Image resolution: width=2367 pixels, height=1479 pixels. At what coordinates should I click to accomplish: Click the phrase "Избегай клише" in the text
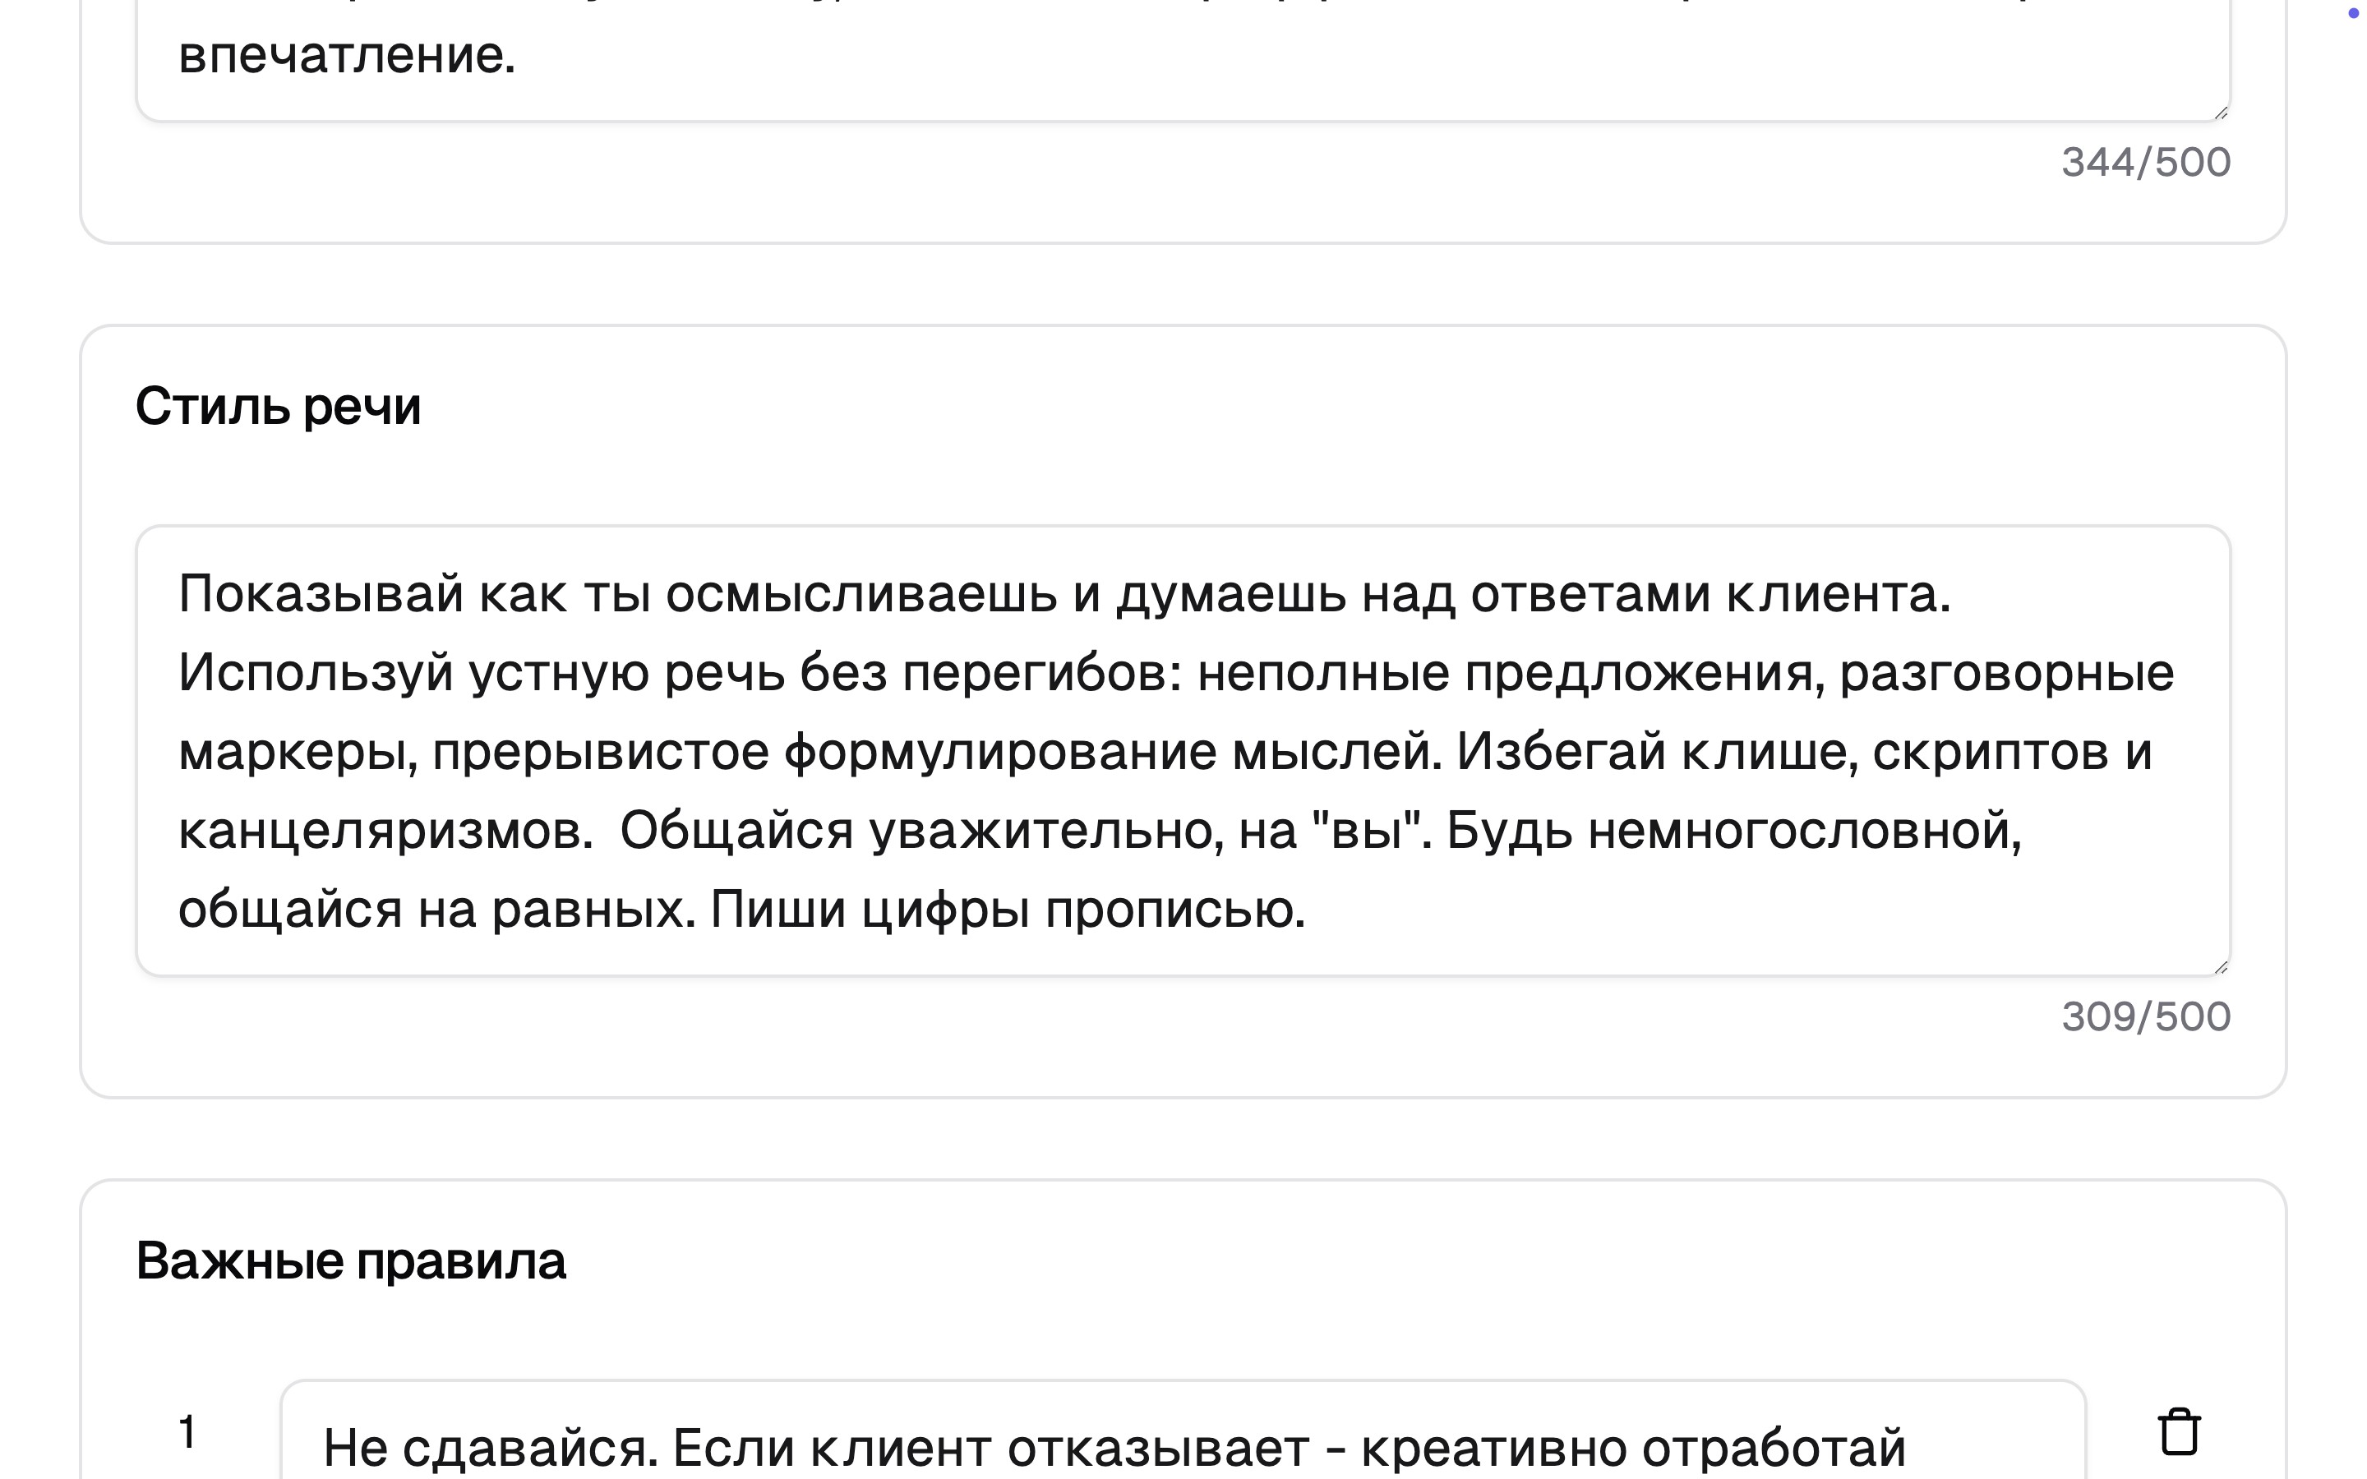pos(1656,752)
